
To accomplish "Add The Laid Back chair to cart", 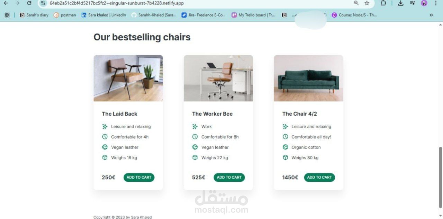I will pos(139,177).
